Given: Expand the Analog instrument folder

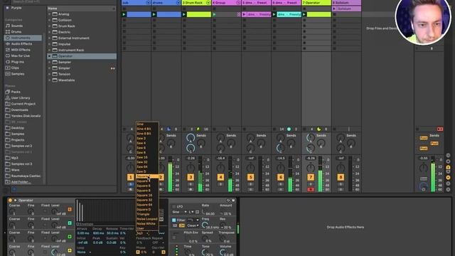Looking at the screenshot, I should [50, 14].
